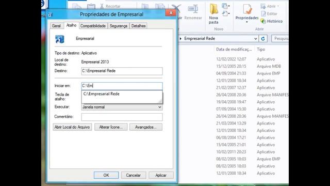Switch to the Geral tab
Image resolution: width=330 pixels, height=186 pixels.
[x=56, y=26]
